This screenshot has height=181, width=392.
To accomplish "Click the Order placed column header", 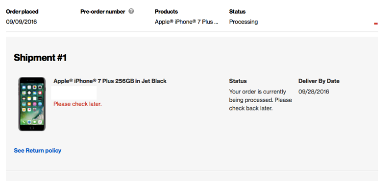I will tap(22, 11).
